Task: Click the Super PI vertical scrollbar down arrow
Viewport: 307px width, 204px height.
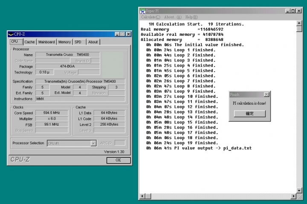Action: click(x=299, y=190)
